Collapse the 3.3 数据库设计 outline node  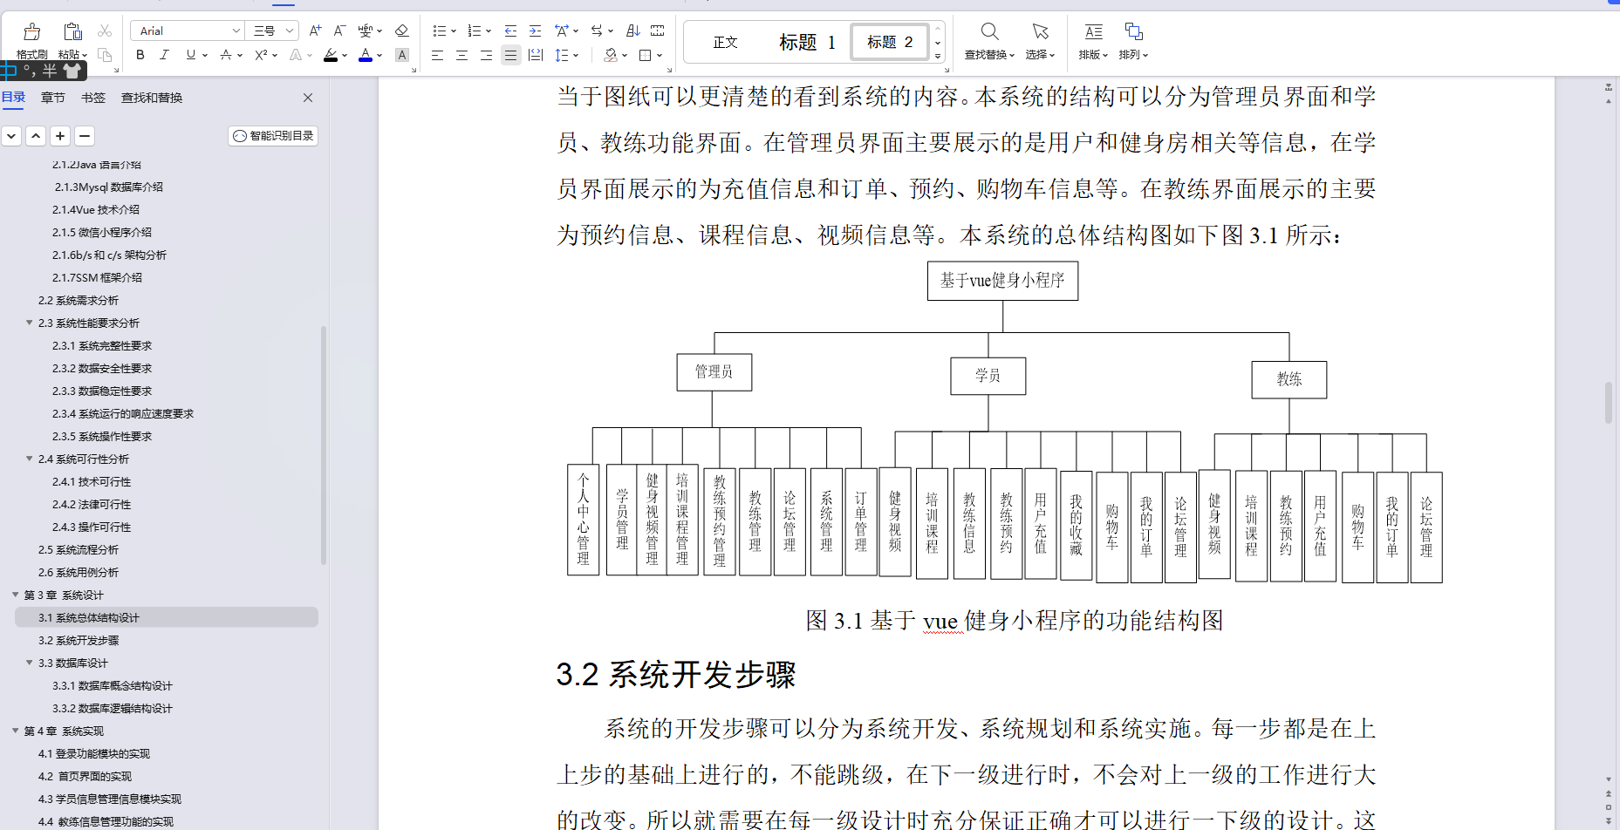[29, 663]
